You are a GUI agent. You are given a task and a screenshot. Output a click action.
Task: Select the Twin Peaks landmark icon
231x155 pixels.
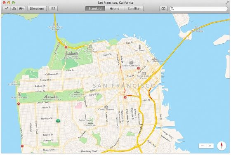click(x=90, y=123)
